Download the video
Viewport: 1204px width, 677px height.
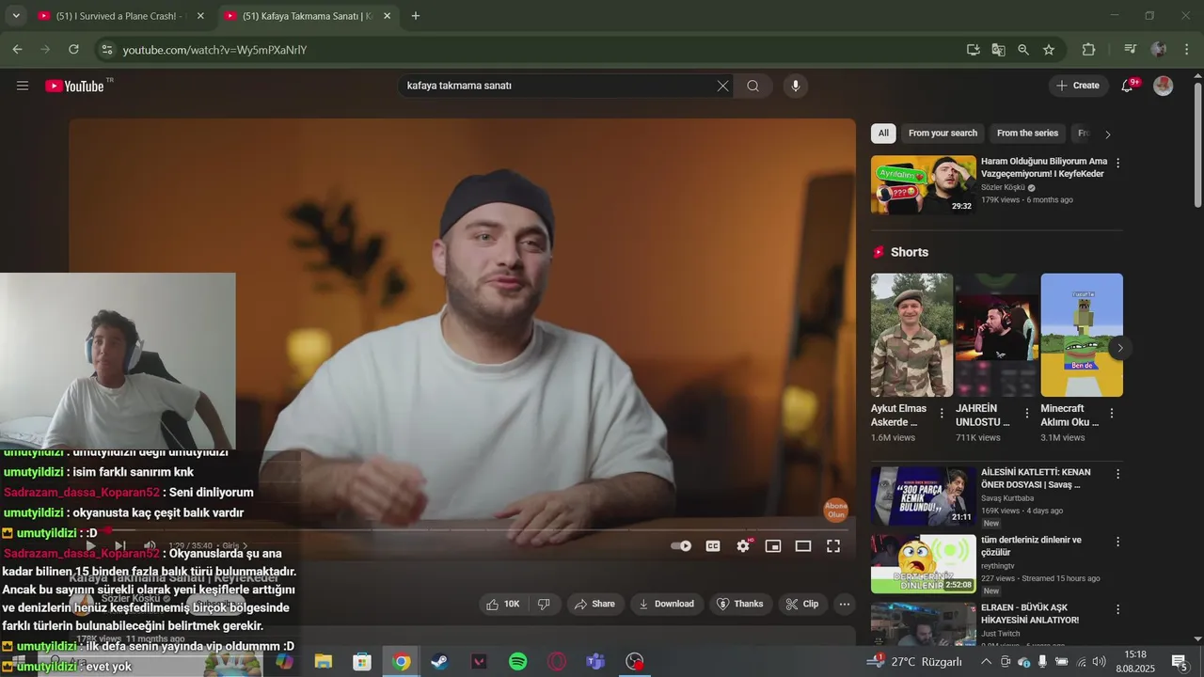[666, 604]
